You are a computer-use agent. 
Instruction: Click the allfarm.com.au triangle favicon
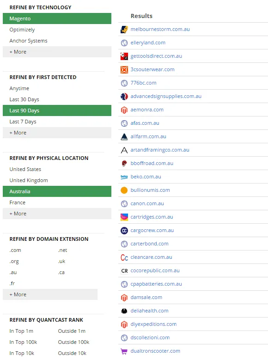click(124, 136)
